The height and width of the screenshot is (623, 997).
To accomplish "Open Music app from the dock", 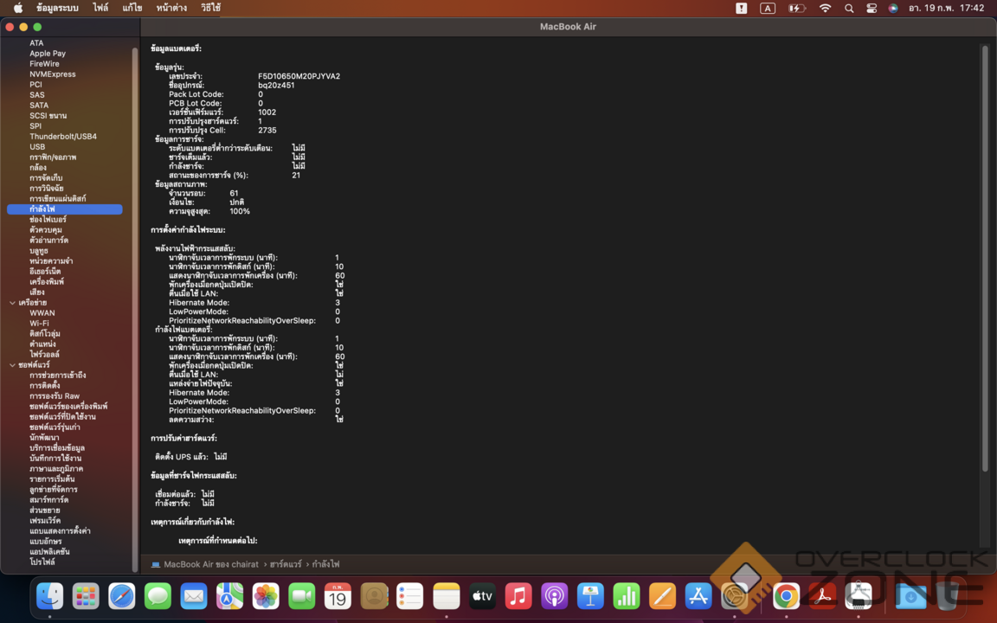I will [x=518, y=596].
